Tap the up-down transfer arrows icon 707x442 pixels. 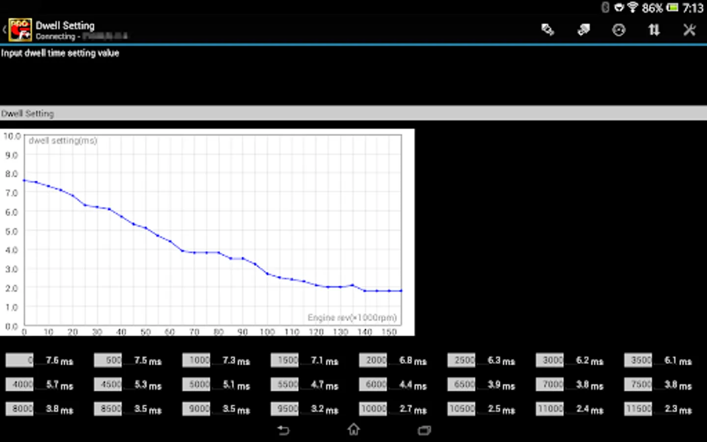[x=654, y=30]
